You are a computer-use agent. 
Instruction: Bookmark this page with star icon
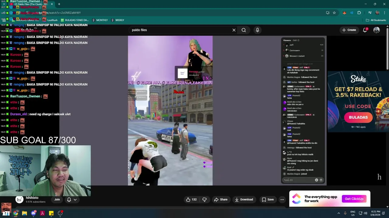point(334,13)
